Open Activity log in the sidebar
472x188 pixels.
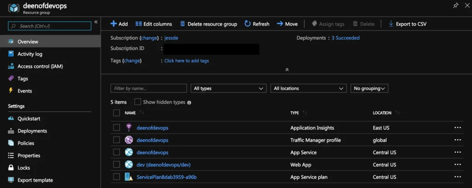30,54
